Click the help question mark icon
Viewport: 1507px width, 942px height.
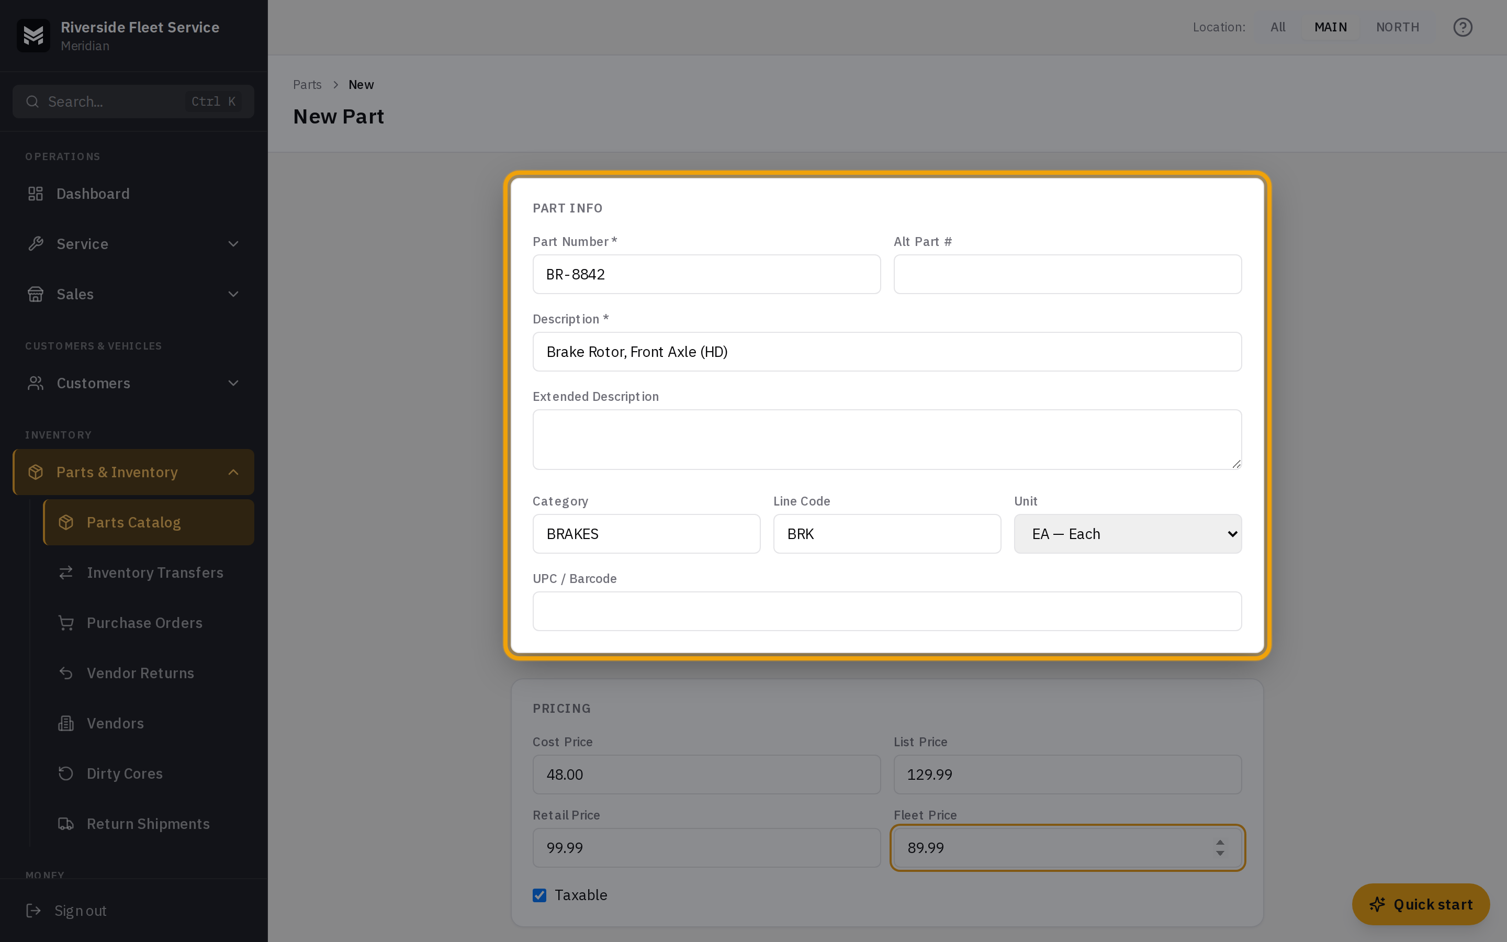(1462, 27)
